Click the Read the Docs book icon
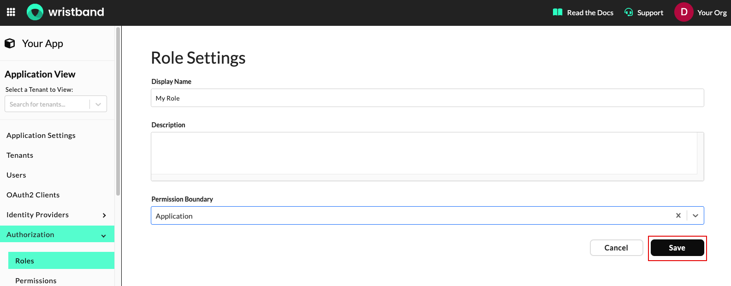 coord(558,12)
